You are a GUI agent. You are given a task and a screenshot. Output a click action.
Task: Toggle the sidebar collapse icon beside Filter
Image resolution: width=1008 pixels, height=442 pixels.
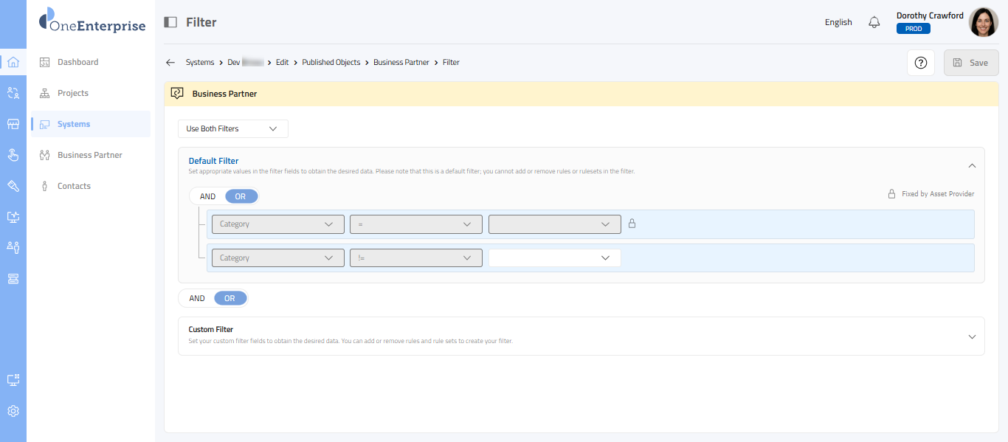pos(170,22)
